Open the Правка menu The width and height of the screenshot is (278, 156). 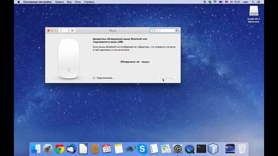(x=59, y=2)
